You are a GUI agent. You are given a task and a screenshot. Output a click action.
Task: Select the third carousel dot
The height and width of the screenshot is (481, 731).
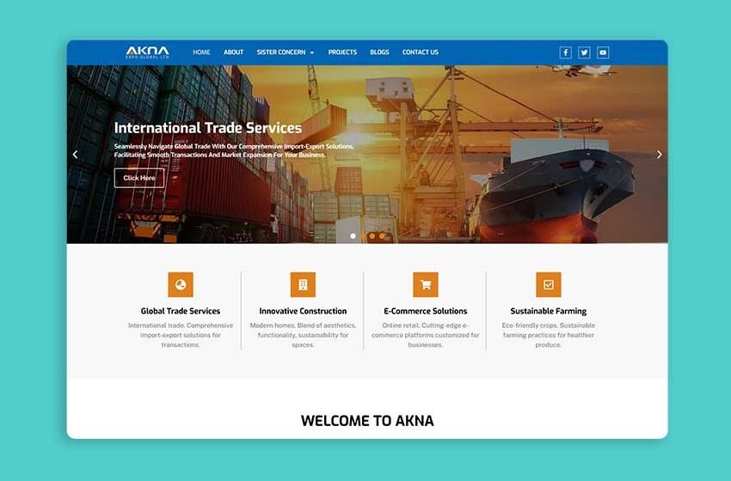coord(372,236)
